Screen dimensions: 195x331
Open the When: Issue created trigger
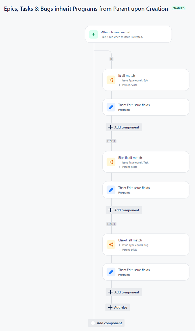click(128, 34)
